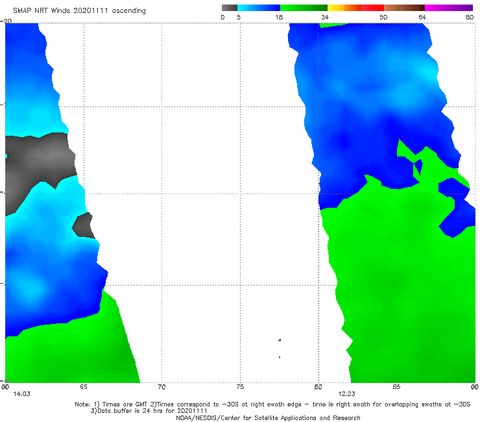Pick the red segment of color bar
This screenshot has width=480, height=422.
tap(372, 8)
